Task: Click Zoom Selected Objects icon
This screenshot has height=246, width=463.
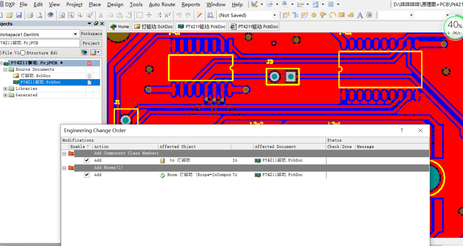Action: click(80, 15)
